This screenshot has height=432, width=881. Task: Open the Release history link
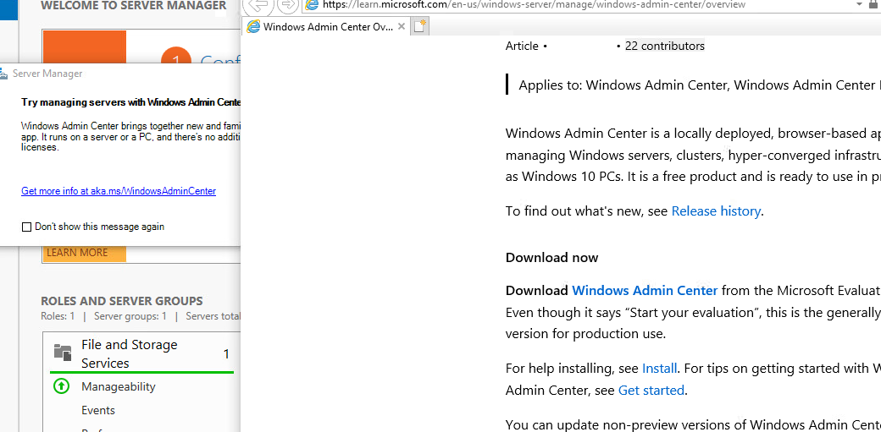pos(716,211)
